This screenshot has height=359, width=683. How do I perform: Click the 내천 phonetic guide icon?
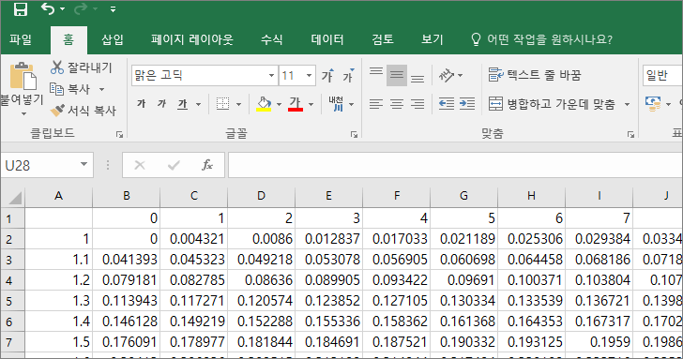[336, 103]
